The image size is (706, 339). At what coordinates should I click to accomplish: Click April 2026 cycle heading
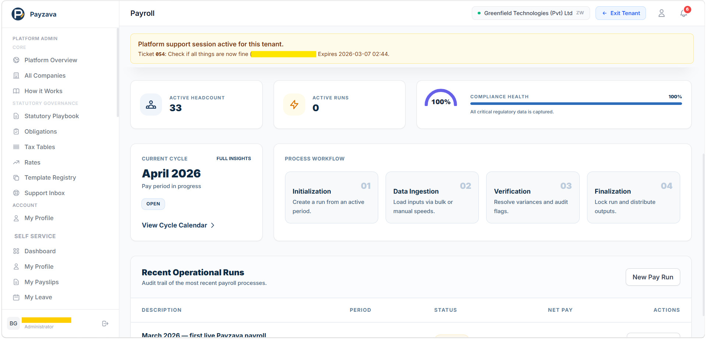(x=171, y=173)
